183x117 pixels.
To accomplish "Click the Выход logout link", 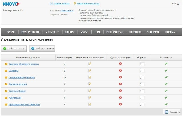I will click(175, 4).
